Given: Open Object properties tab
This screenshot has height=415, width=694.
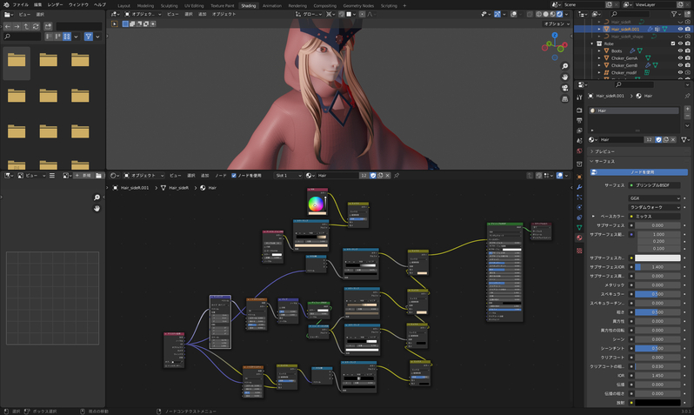Looking at the screenshot, I should 579,177.
